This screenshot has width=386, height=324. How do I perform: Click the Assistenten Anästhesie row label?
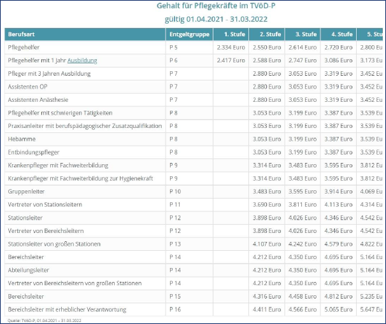click(38, 100)
